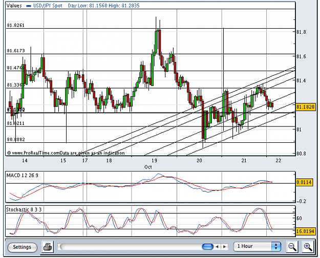The height and width of the screenshot is (258, 320).
Task: Click the Stochastic value tag 16.8194
Action: [305, 231]
